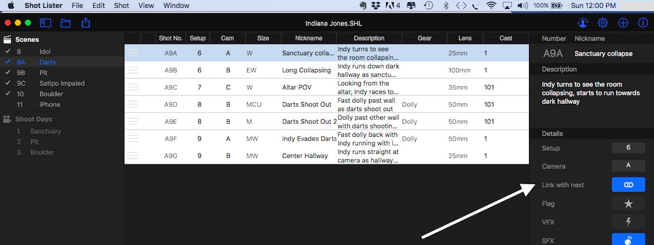Click the 100mm lens cell
Image resolution: width=654 pixels, height=245 pixels.
click(x=459, y=70)
